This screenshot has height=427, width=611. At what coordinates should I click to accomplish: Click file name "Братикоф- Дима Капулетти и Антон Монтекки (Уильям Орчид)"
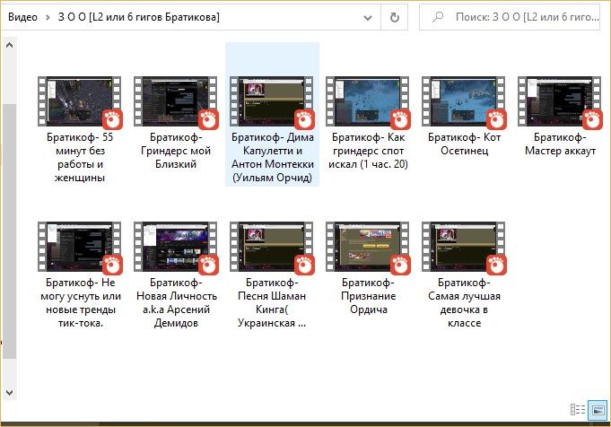pos(273,157)
